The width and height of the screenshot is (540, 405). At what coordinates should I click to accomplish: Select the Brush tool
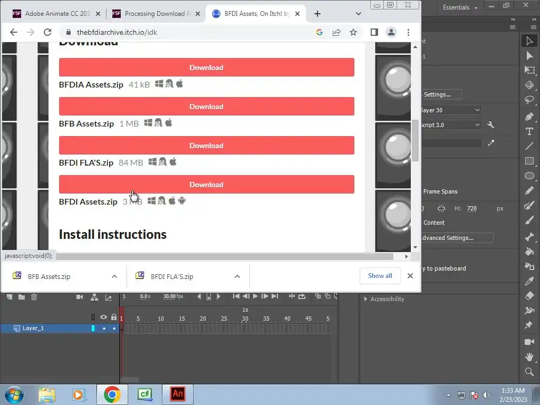coord(529,220)
